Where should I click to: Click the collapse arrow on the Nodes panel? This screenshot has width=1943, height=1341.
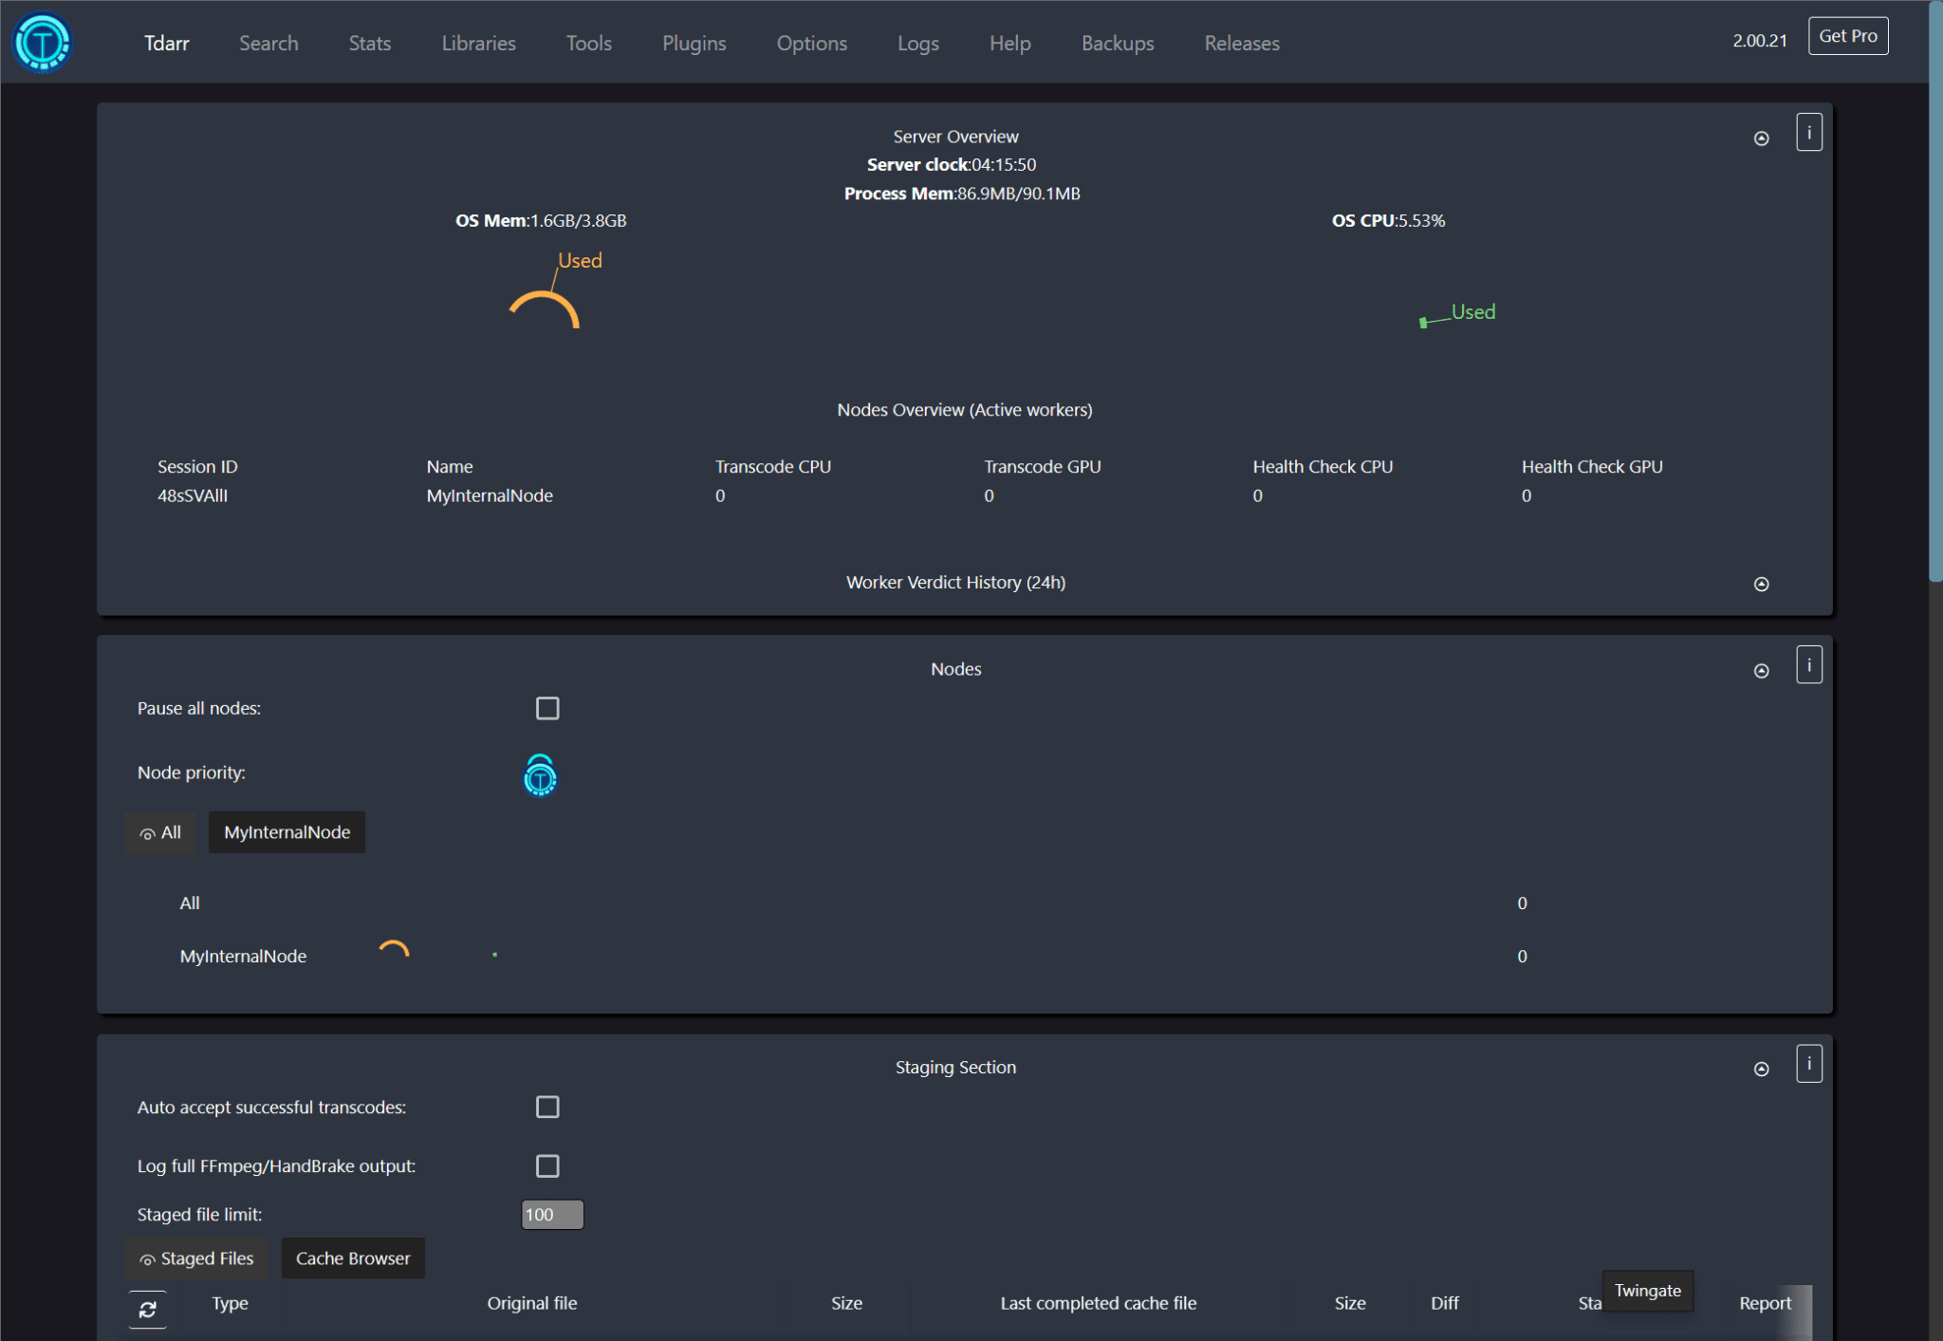pos(1762,670)
